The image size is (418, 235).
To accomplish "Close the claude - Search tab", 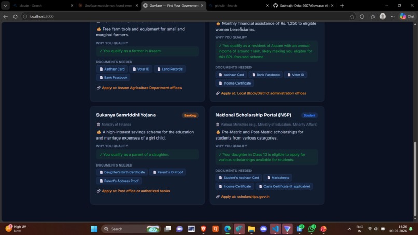I will tap(72, 5).
